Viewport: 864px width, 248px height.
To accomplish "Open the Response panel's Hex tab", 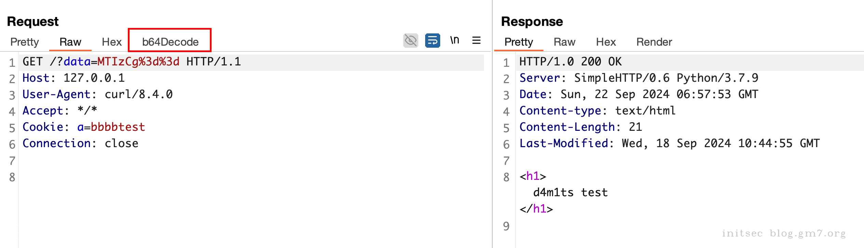I will click(606, 42).
